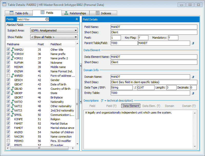Click the horizontal scrollbar left arrow
Screen dimensions: 205x156
[x=8, y=148]
